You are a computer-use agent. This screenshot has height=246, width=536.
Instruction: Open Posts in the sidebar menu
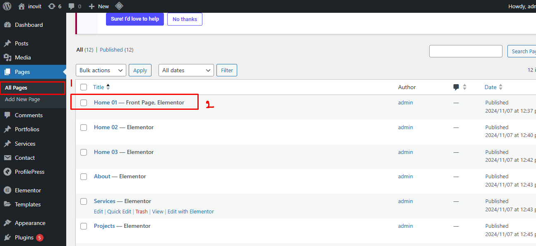[x=33, y=43]
